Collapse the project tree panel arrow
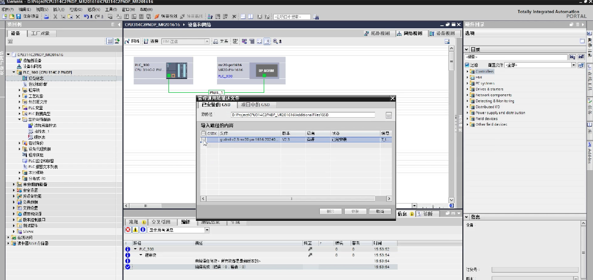 (118, 24)
